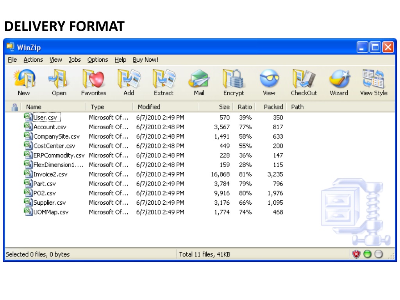Click the gray status light icon

tap(379, 254)
